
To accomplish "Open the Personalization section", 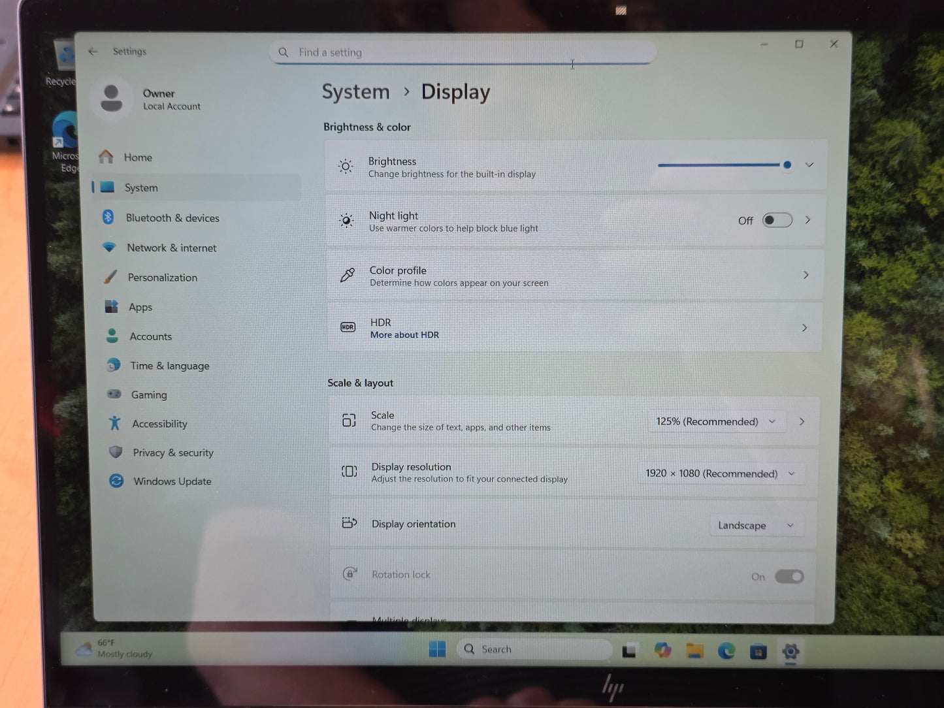I will click(x=162, y=277).
